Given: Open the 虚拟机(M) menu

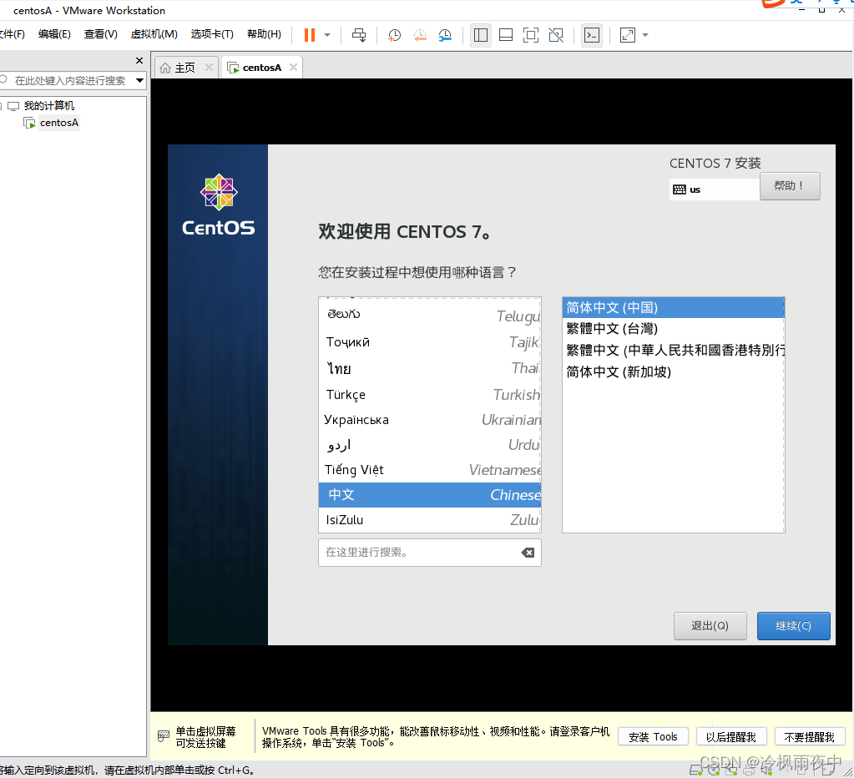Looking at the screenshot, I should pos(154,34).
